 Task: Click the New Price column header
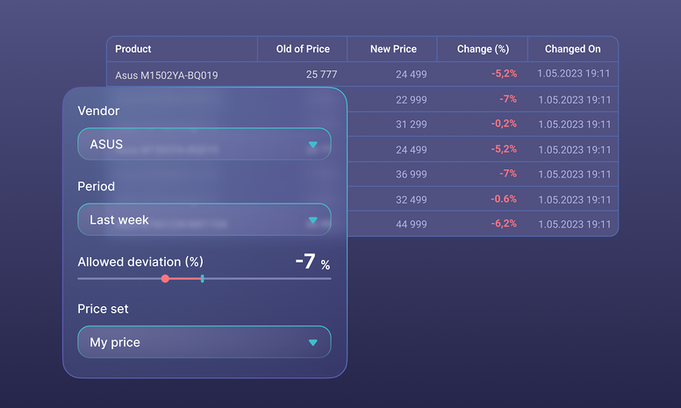pos(393,49)
